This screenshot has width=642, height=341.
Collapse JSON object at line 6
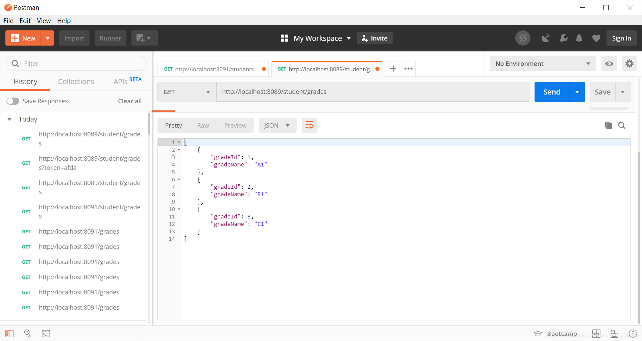pyautogui.click(x=179, y=180)
